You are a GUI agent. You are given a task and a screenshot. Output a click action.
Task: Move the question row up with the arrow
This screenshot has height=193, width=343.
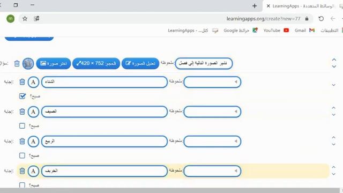tap(334, 60)
